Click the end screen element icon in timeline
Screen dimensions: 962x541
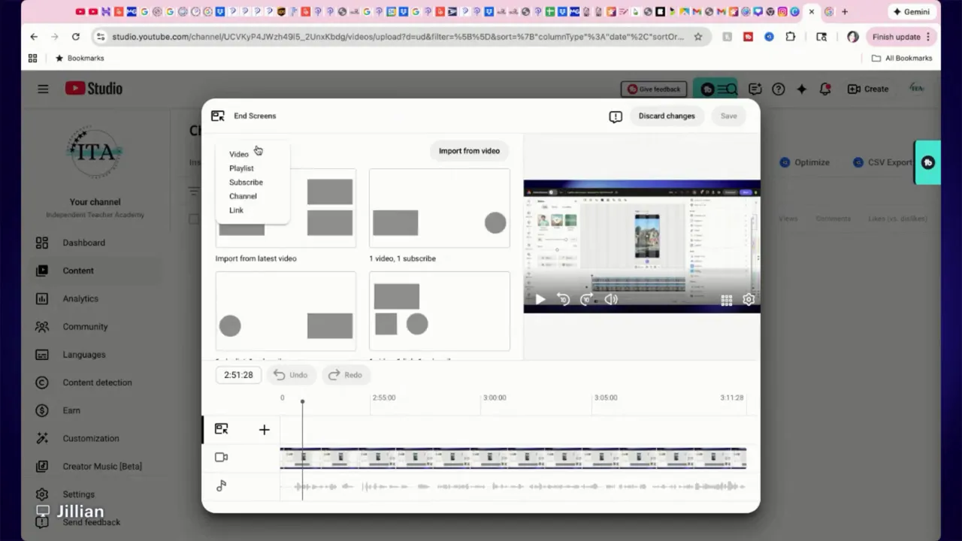pos(221,428)
